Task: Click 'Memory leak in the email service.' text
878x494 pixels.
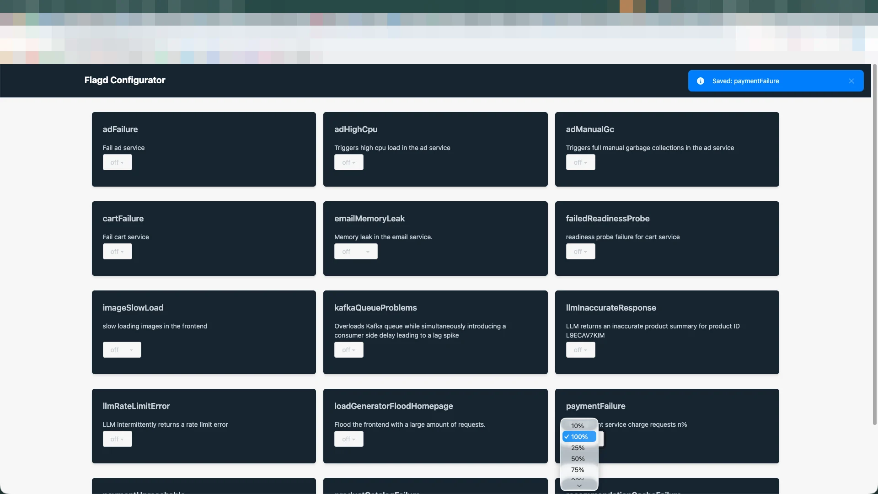Action: click(x=383, y=237)
